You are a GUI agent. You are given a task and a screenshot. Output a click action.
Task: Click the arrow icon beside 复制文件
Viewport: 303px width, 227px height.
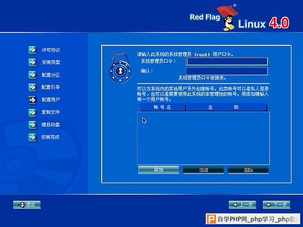tap(32, 112)
